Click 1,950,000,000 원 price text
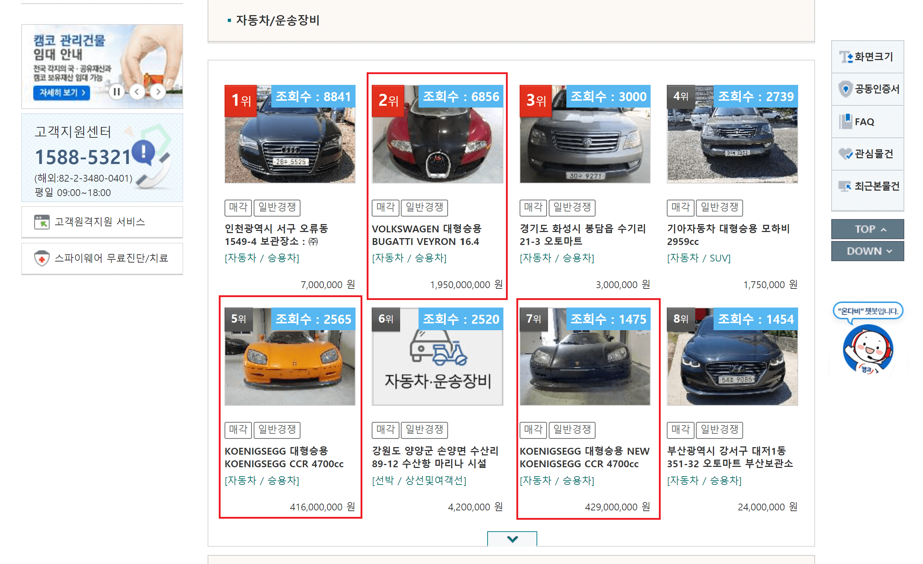 click(x=466, y=285)
